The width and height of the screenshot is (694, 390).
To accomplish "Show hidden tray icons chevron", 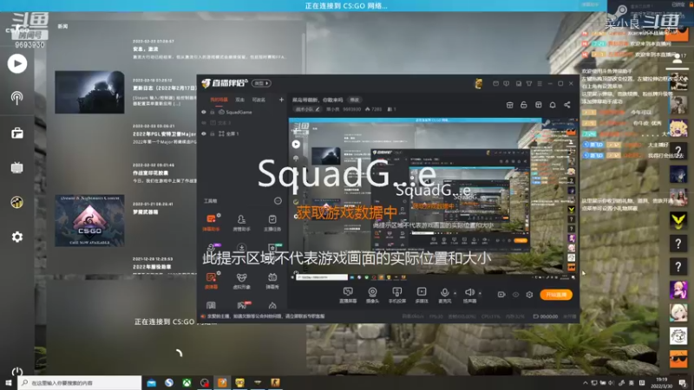I will point(585,383).
